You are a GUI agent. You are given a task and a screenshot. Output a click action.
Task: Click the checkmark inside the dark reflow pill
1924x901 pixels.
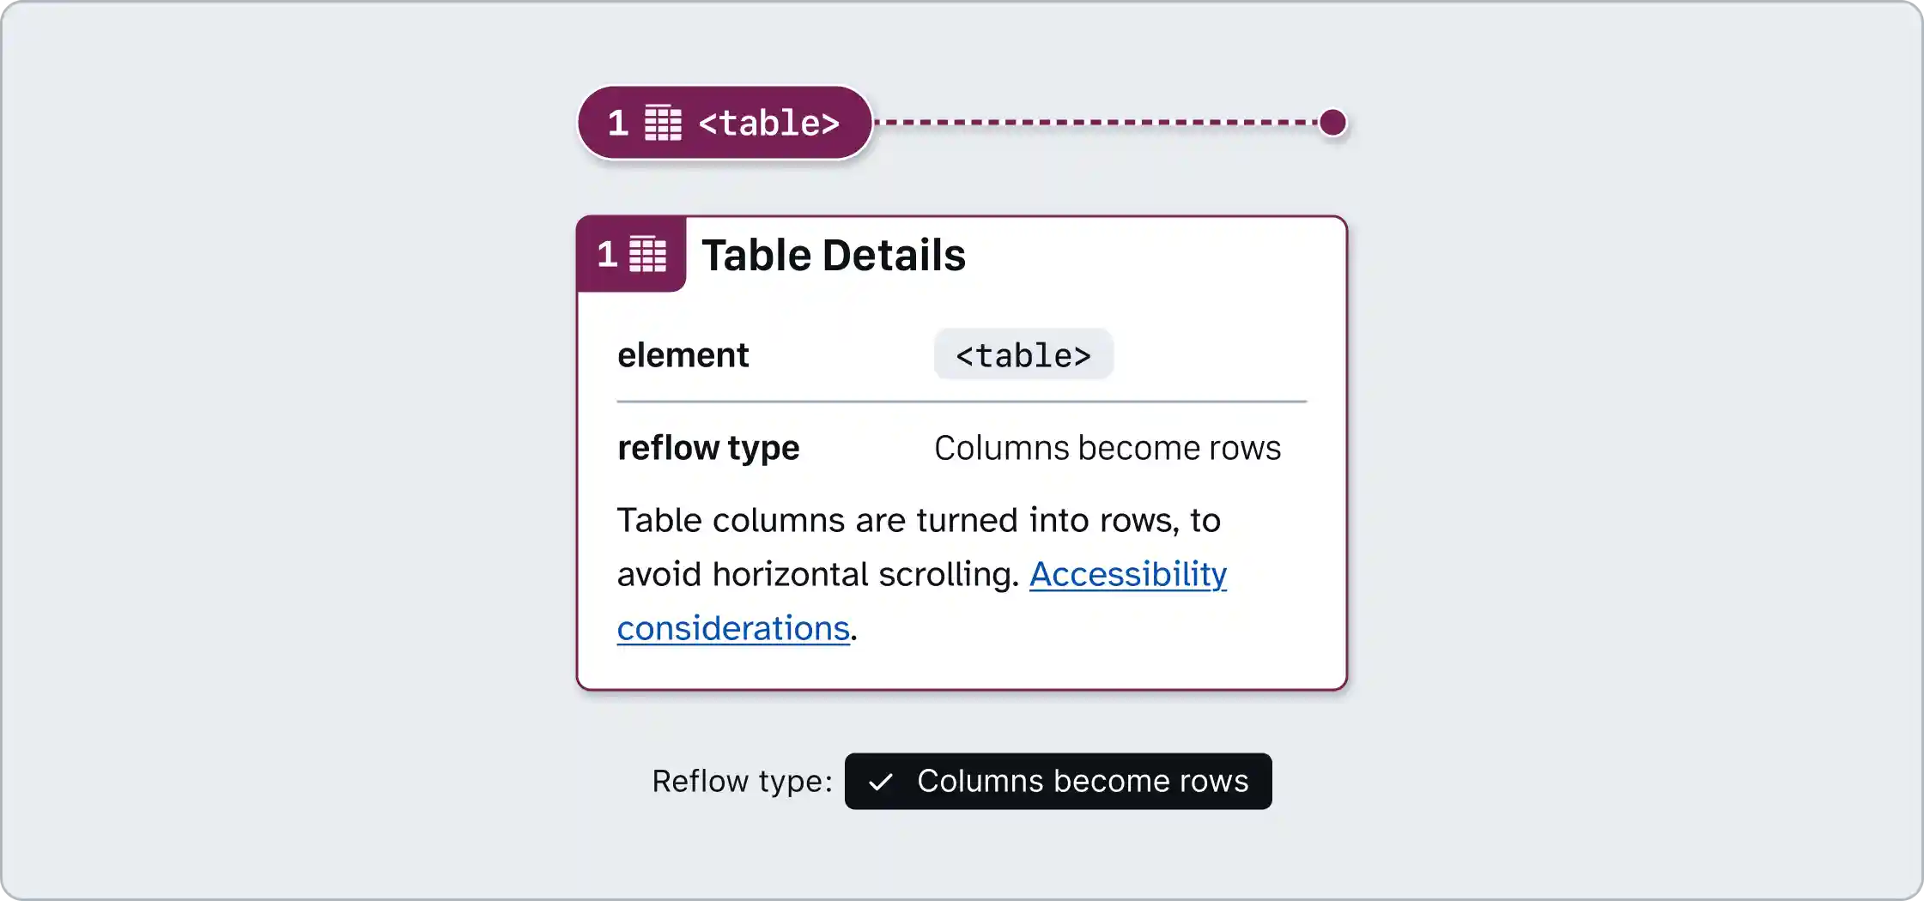tap(881, 781)
